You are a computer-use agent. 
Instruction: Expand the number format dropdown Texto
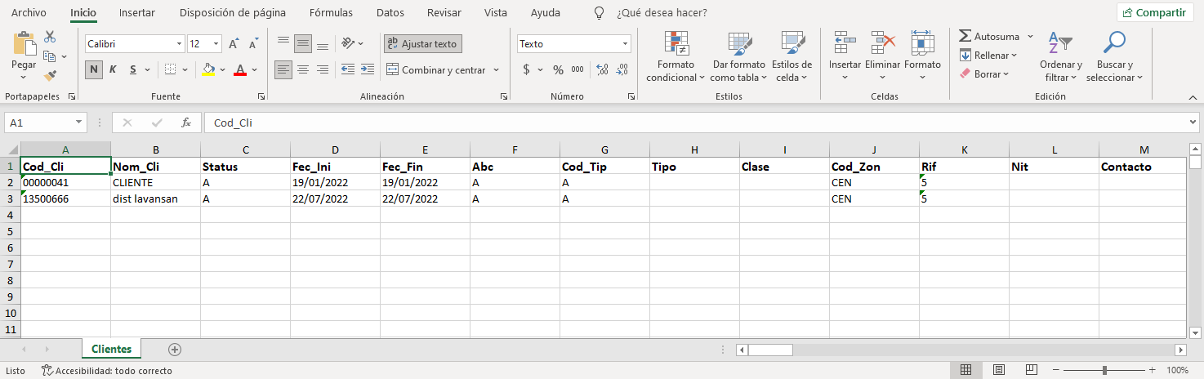click(x=625, y=44)
